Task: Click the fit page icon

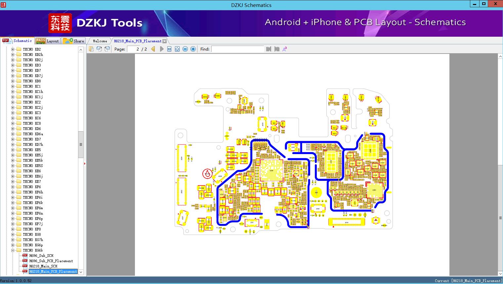Action: click(x=177, y=49)
